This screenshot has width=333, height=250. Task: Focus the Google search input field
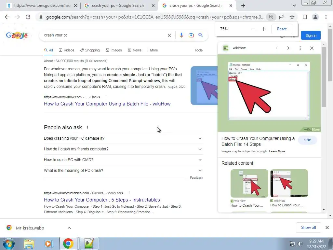104,35
